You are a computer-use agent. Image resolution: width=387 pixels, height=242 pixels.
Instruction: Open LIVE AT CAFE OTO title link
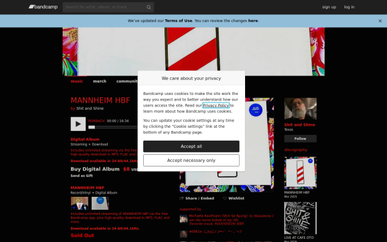[299, 237]
